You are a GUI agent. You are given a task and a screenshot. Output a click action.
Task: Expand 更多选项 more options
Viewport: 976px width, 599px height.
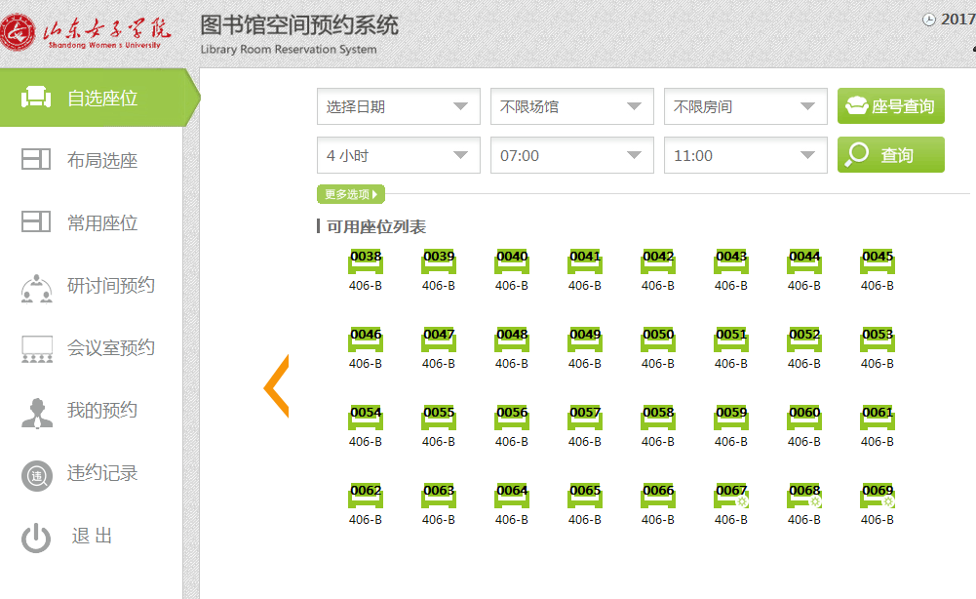(350, 194)
